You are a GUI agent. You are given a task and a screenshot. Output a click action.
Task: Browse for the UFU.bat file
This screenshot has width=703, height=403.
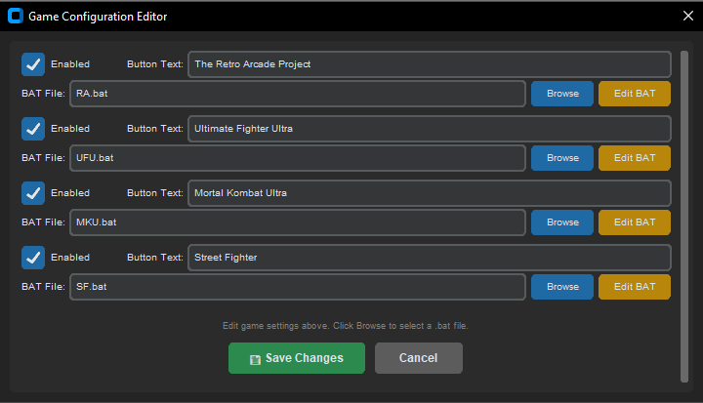562,158
